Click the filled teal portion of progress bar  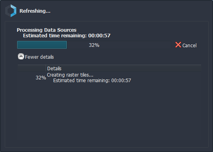coord(42,45)
